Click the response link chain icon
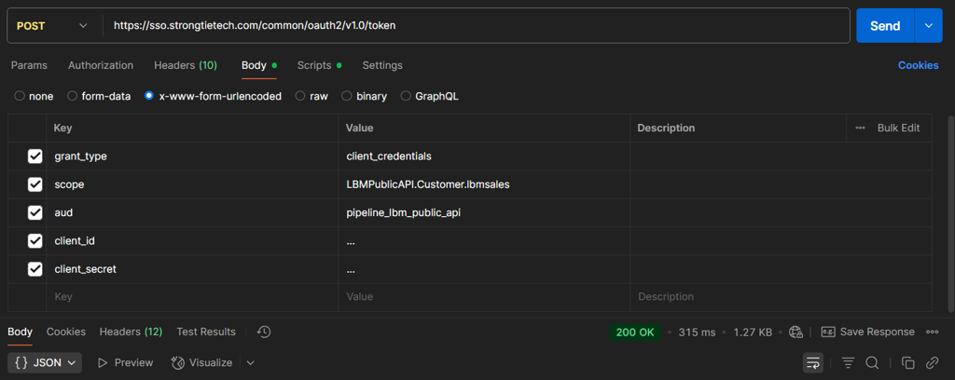955x380 pixels. pos(932,362)
